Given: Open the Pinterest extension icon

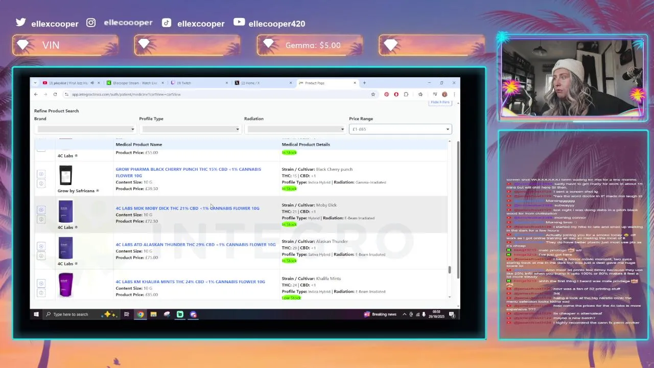Looking at the screenshot, I should (386, 94).
